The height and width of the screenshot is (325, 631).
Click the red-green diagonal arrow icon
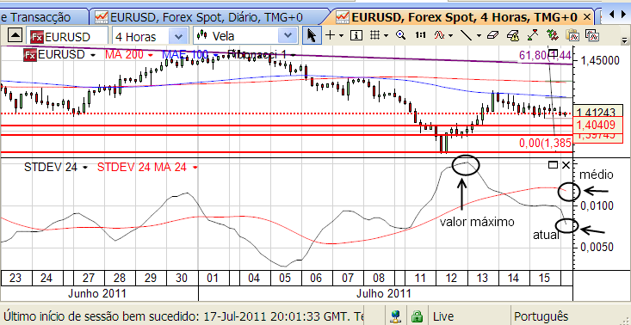(x=532, y=35)
